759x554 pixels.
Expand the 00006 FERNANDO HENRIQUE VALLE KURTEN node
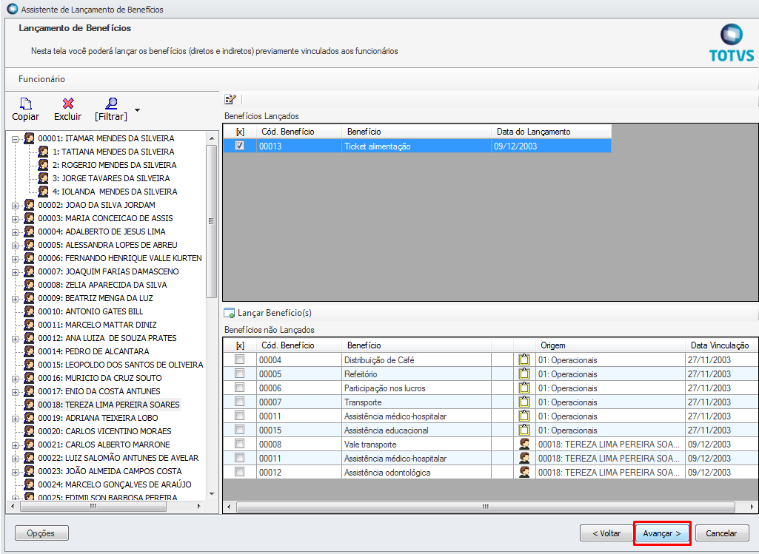[16, 259]
